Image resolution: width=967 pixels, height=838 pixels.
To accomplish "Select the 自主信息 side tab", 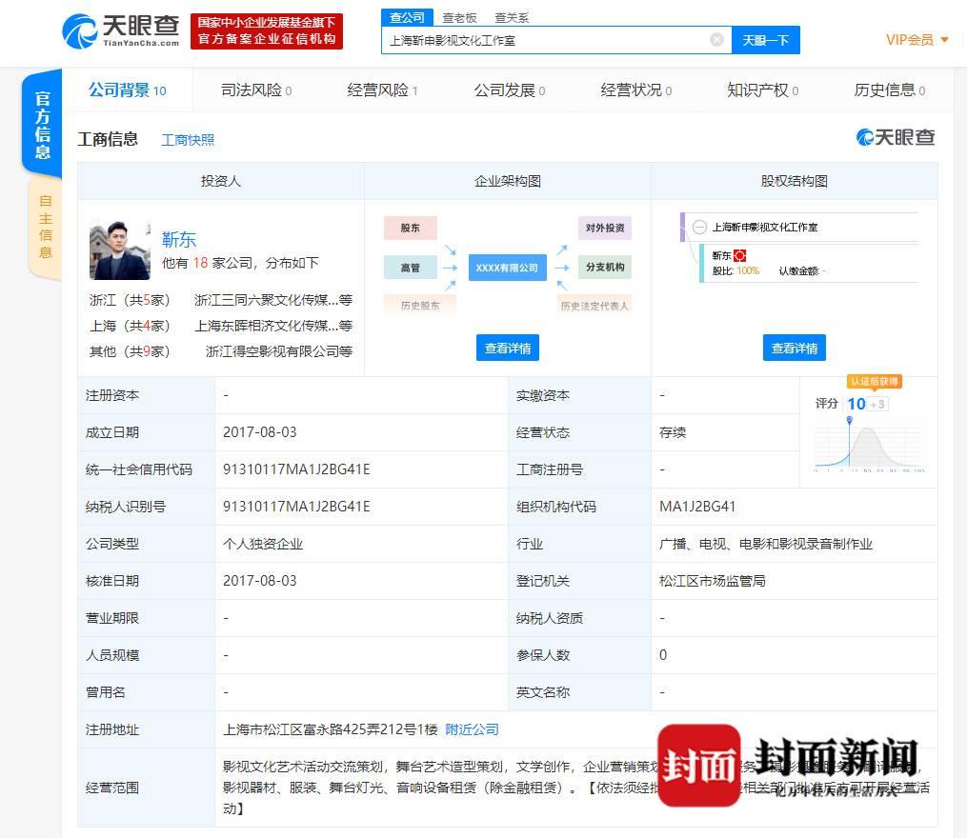I will [x=45, y=227].
